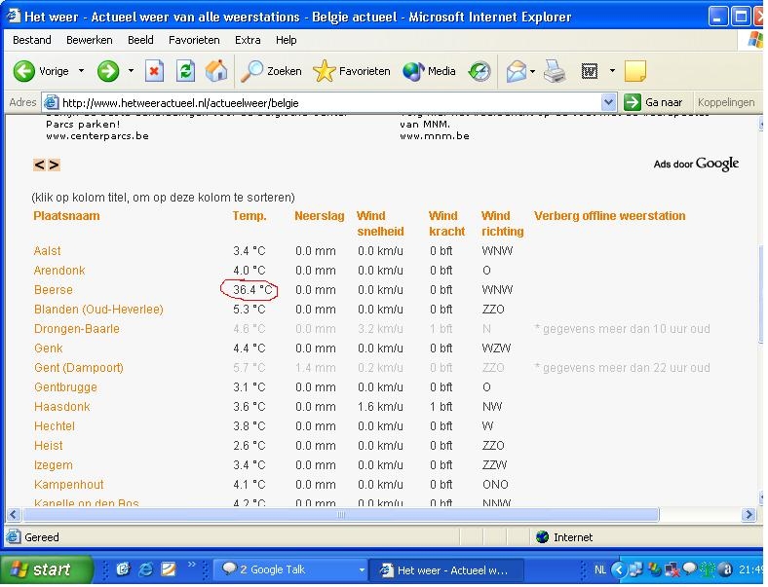768x587 pixels.
Task: Click the horizontal scrollbar right arrow
Action: 748,514
